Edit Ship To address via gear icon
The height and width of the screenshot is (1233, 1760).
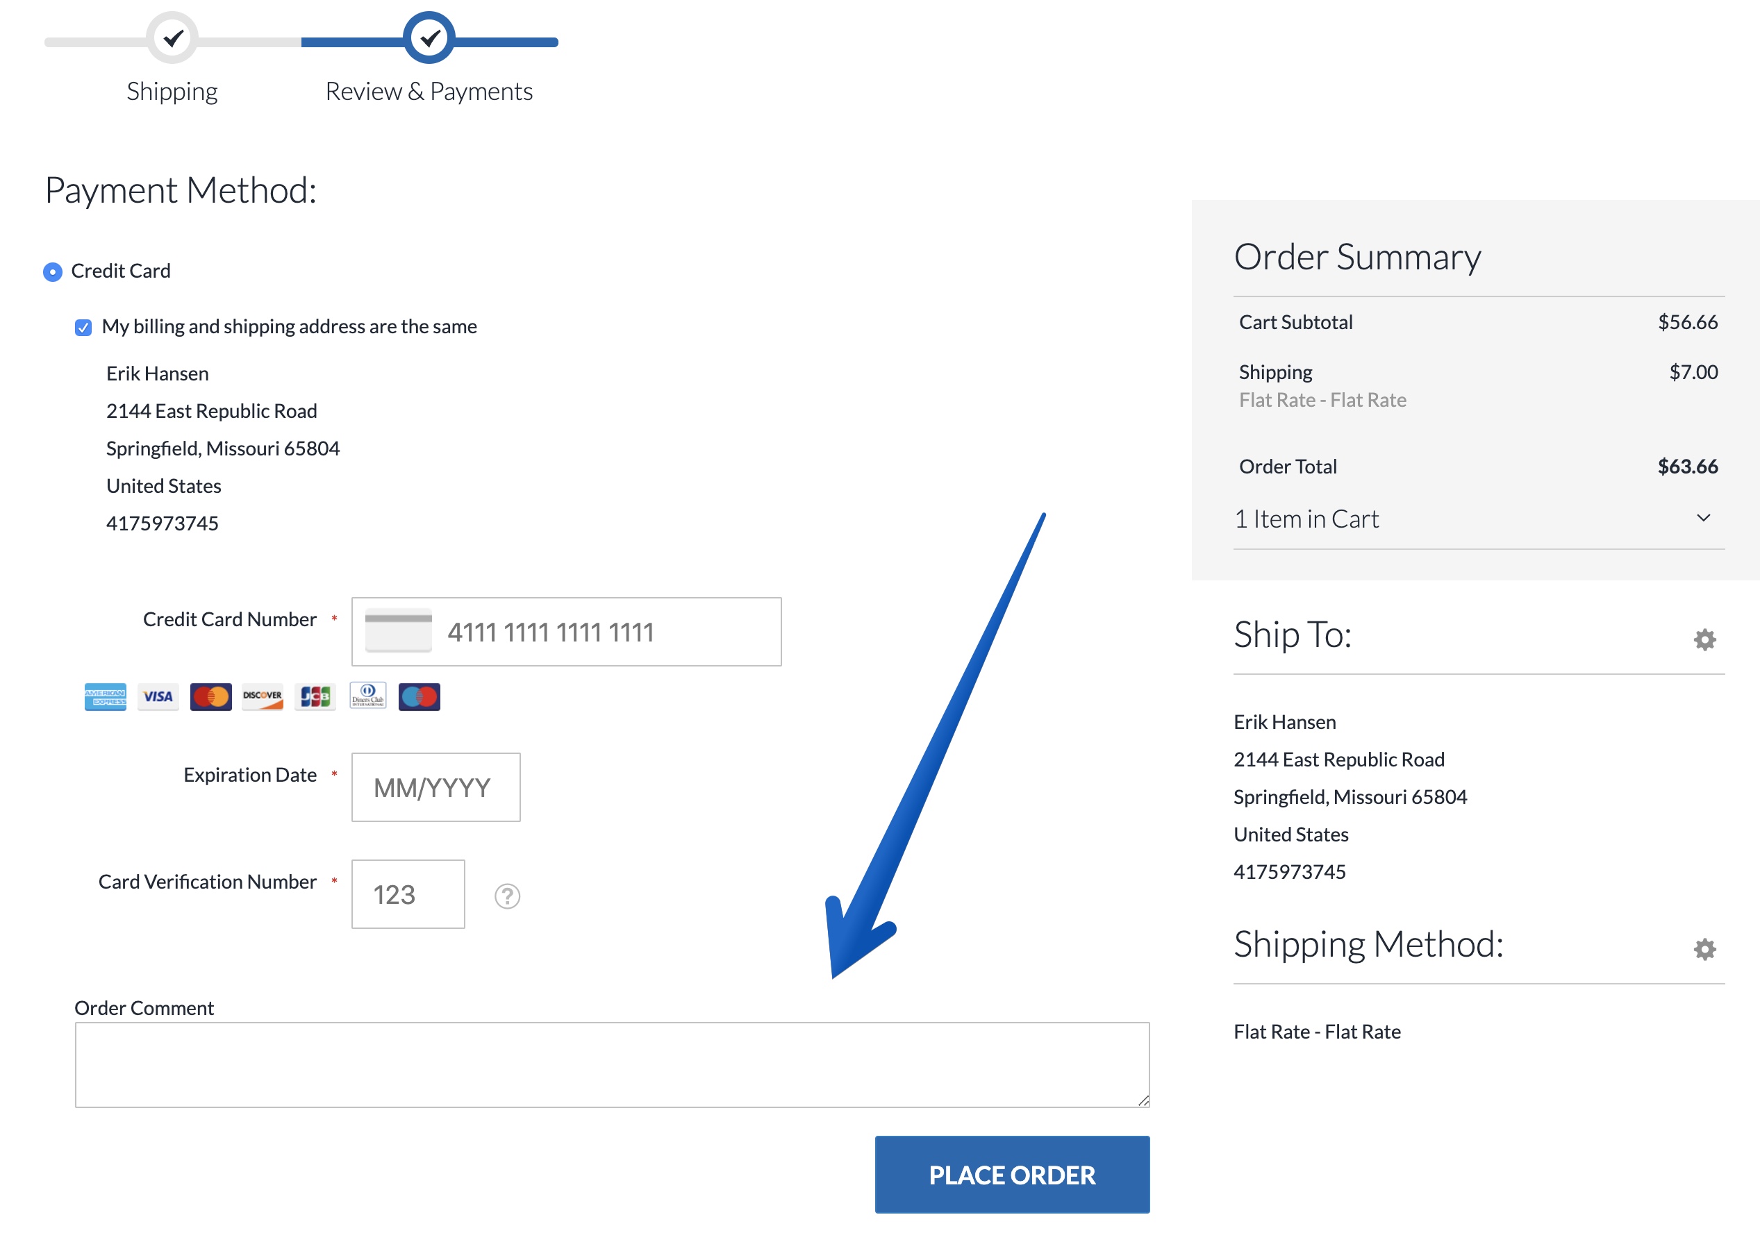(x=1704, y=639)
